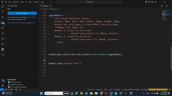Open the View menu
The width and height of the screenshot is (172, 96).
(22, 2)
